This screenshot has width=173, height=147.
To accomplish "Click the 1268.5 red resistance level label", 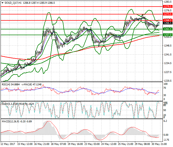I will [168, 20].
